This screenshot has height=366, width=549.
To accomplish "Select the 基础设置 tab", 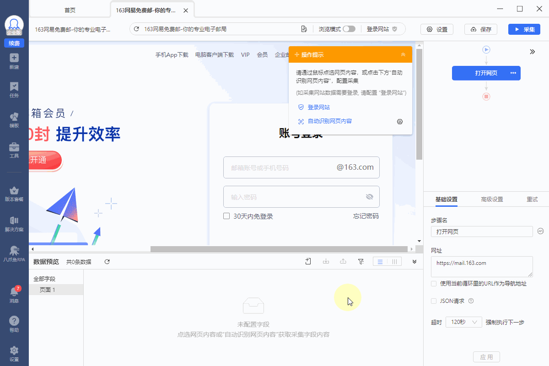I will point(446,199).
